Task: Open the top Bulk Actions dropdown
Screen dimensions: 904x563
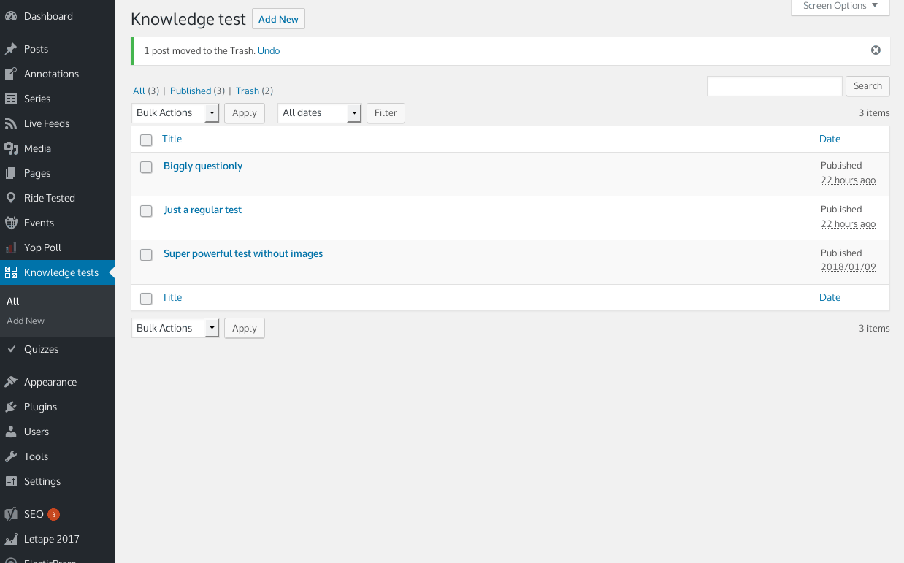Action: (x=175, y=112)
